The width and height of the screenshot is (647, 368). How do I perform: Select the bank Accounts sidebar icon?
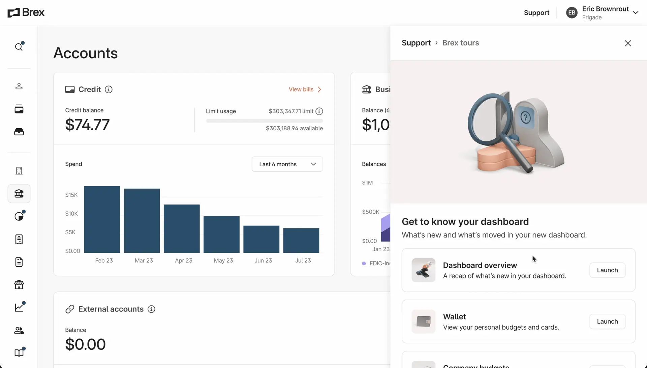point(19,194)
